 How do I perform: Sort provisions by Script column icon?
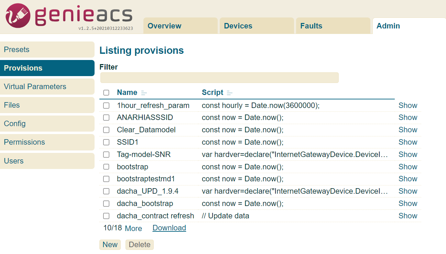230,93
